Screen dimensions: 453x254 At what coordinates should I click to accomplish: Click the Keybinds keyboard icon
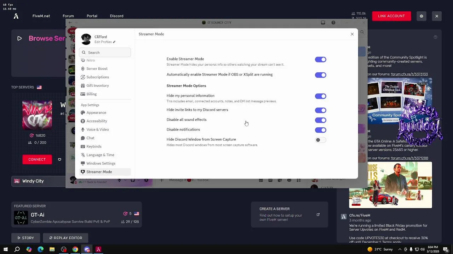point(83,146)
